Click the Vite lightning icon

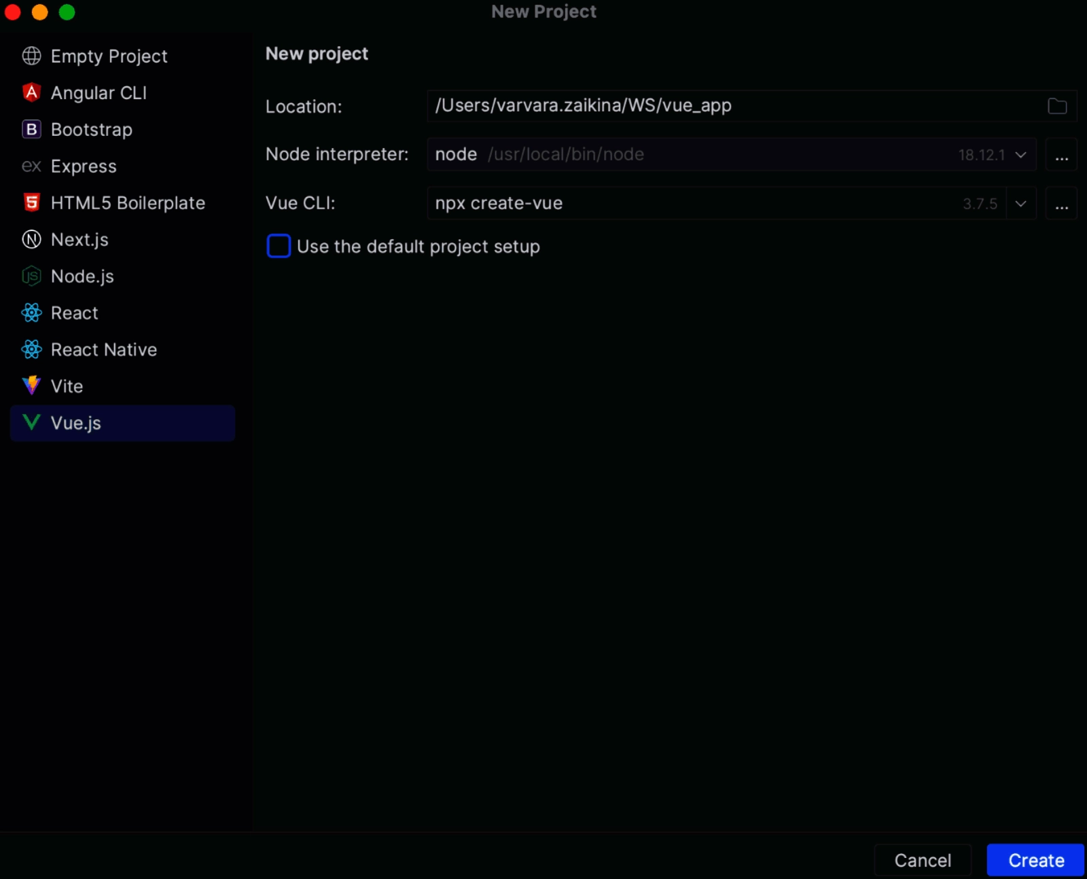pyautogui.click(x=31, y=386)
